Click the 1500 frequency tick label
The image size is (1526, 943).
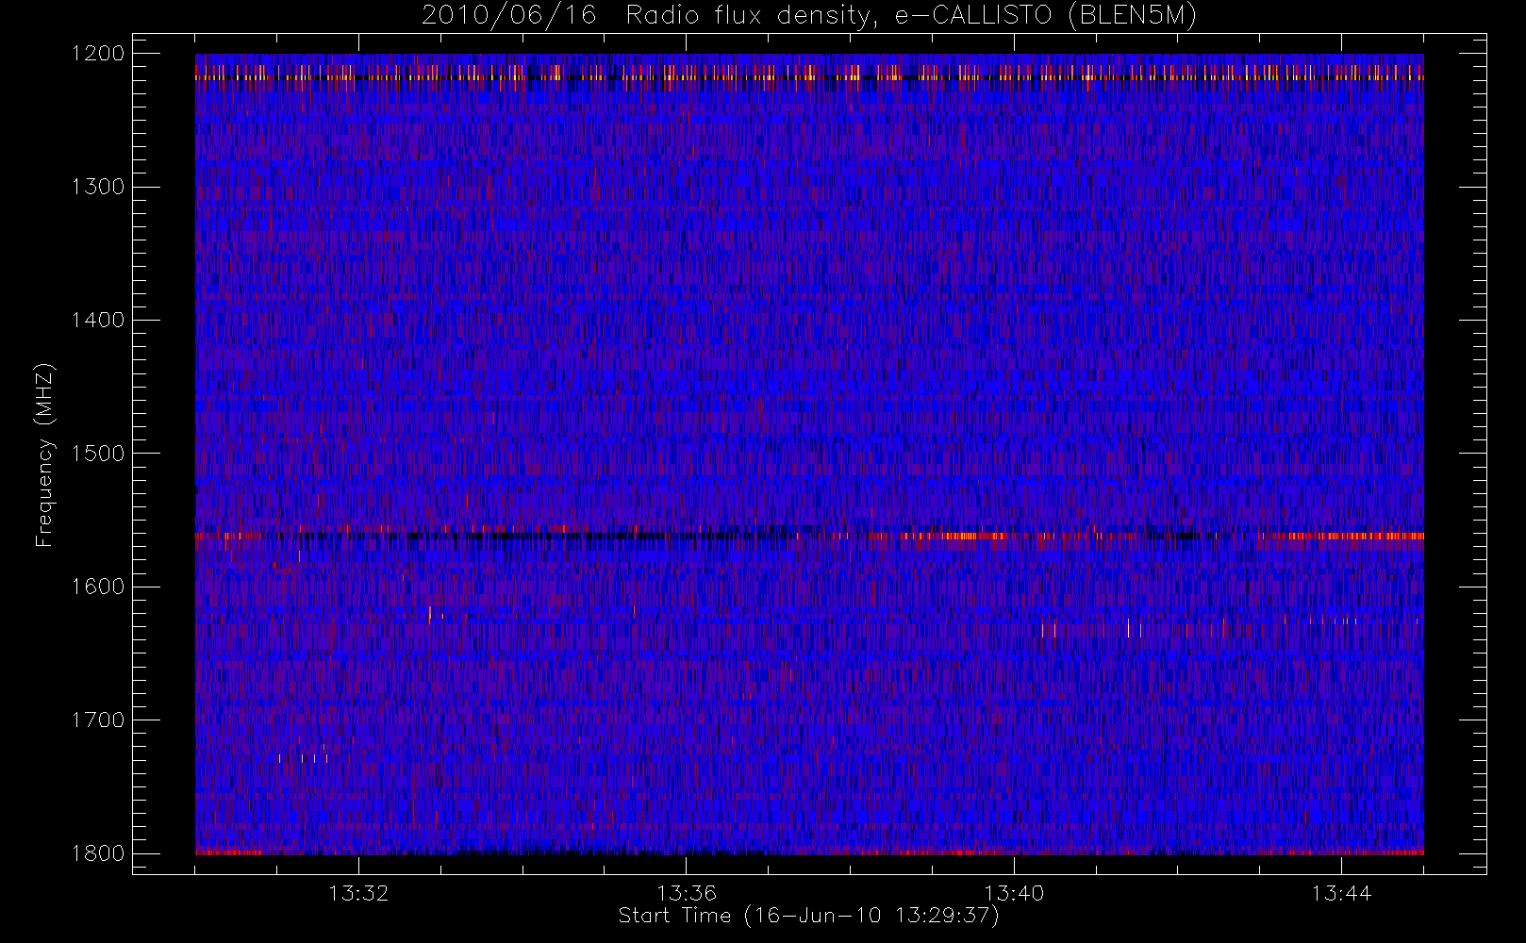[x=98, y=454]
